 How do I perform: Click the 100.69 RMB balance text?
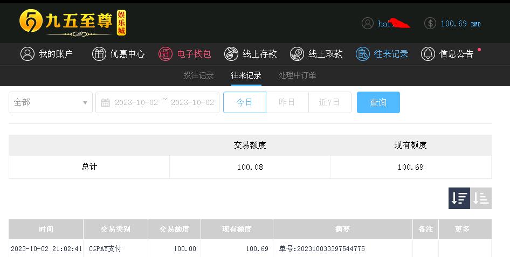tap(460, 24)
